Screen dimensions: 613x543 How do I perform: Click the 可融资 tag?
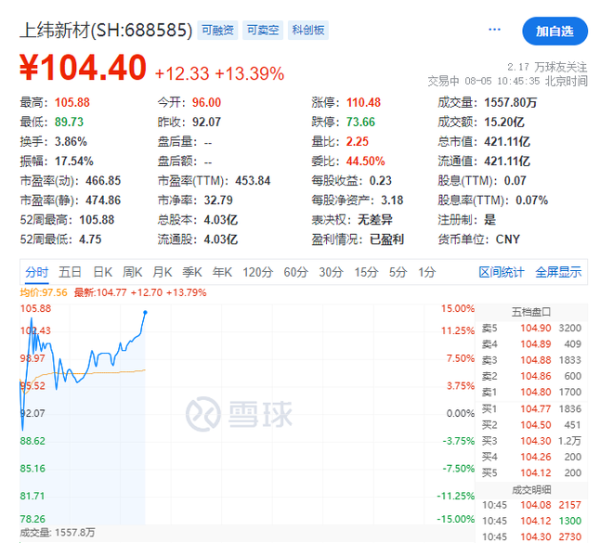pos(217,31)
